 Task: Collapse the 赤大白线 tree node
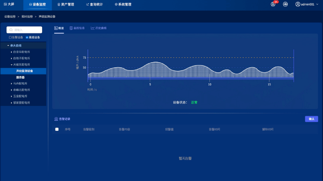[8, 46]
